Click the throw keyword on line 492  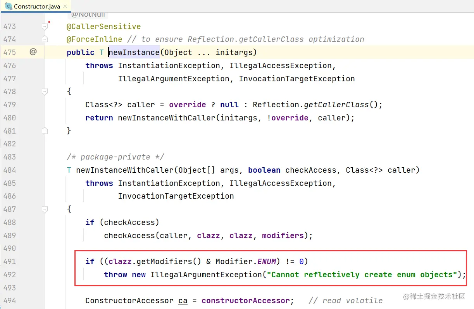[x=115, y=275]
